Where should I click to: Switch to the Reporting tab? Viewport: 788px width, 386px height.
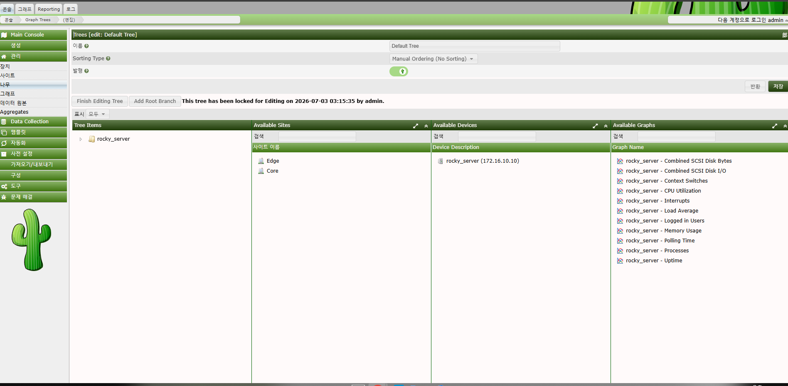[49, 9]
